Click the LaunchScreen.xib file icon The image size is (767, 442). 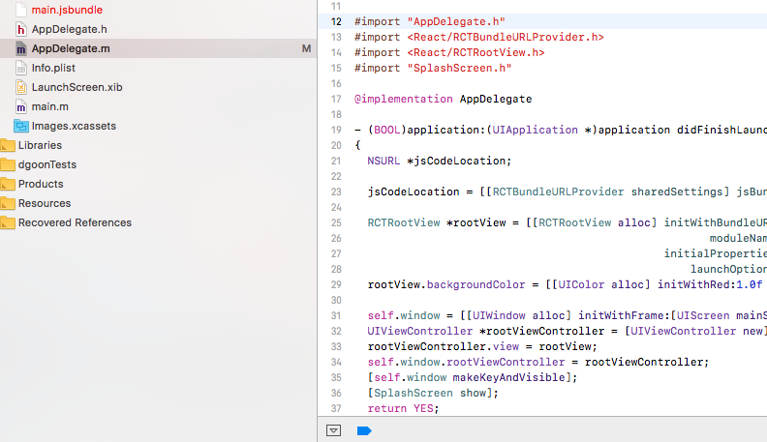pyautogui.click(x=21, y=87)
